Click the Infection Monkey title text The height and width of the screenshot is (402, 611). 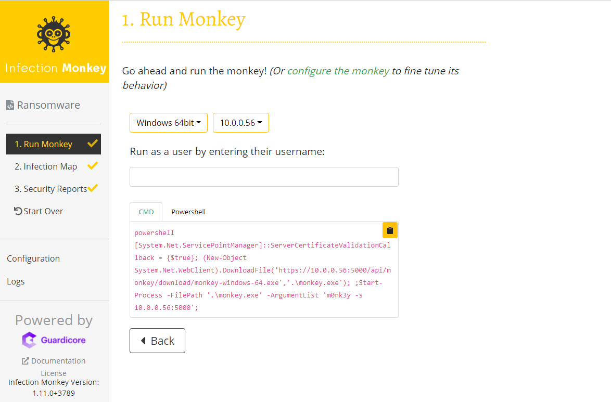click(56, 68)
